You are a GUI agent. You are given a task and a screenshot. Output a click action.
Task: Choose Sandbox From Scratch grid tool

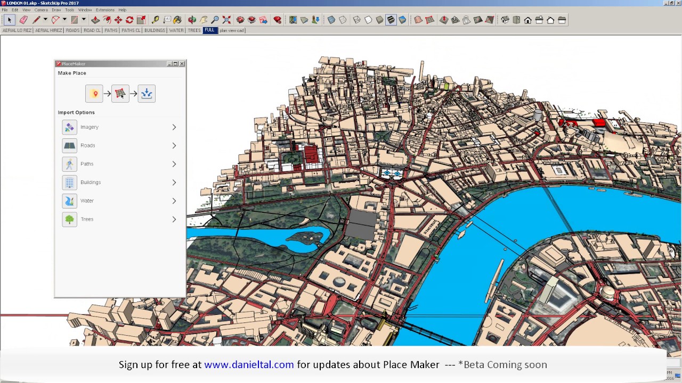click(429, 20)
